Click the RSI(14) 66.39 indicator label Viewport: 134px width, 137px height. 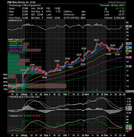15,21
